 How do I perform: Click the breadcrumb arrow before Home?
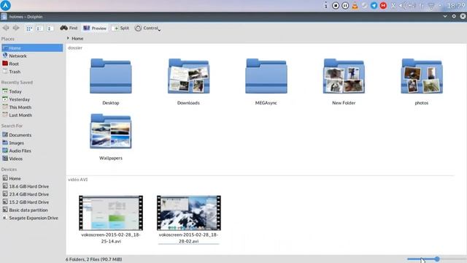tap(68, 38)
